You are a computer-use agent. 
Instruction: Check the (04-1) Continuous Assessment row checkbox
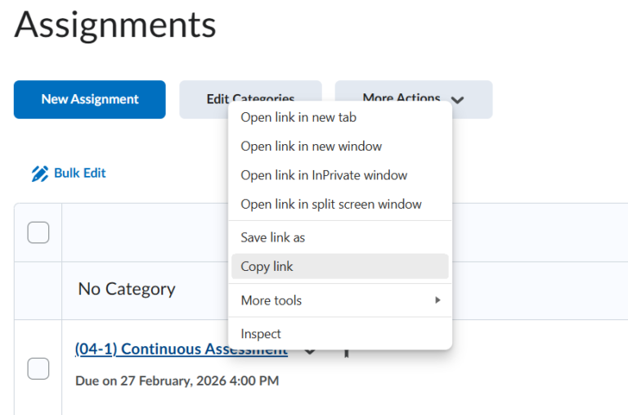tap(38, 369)
